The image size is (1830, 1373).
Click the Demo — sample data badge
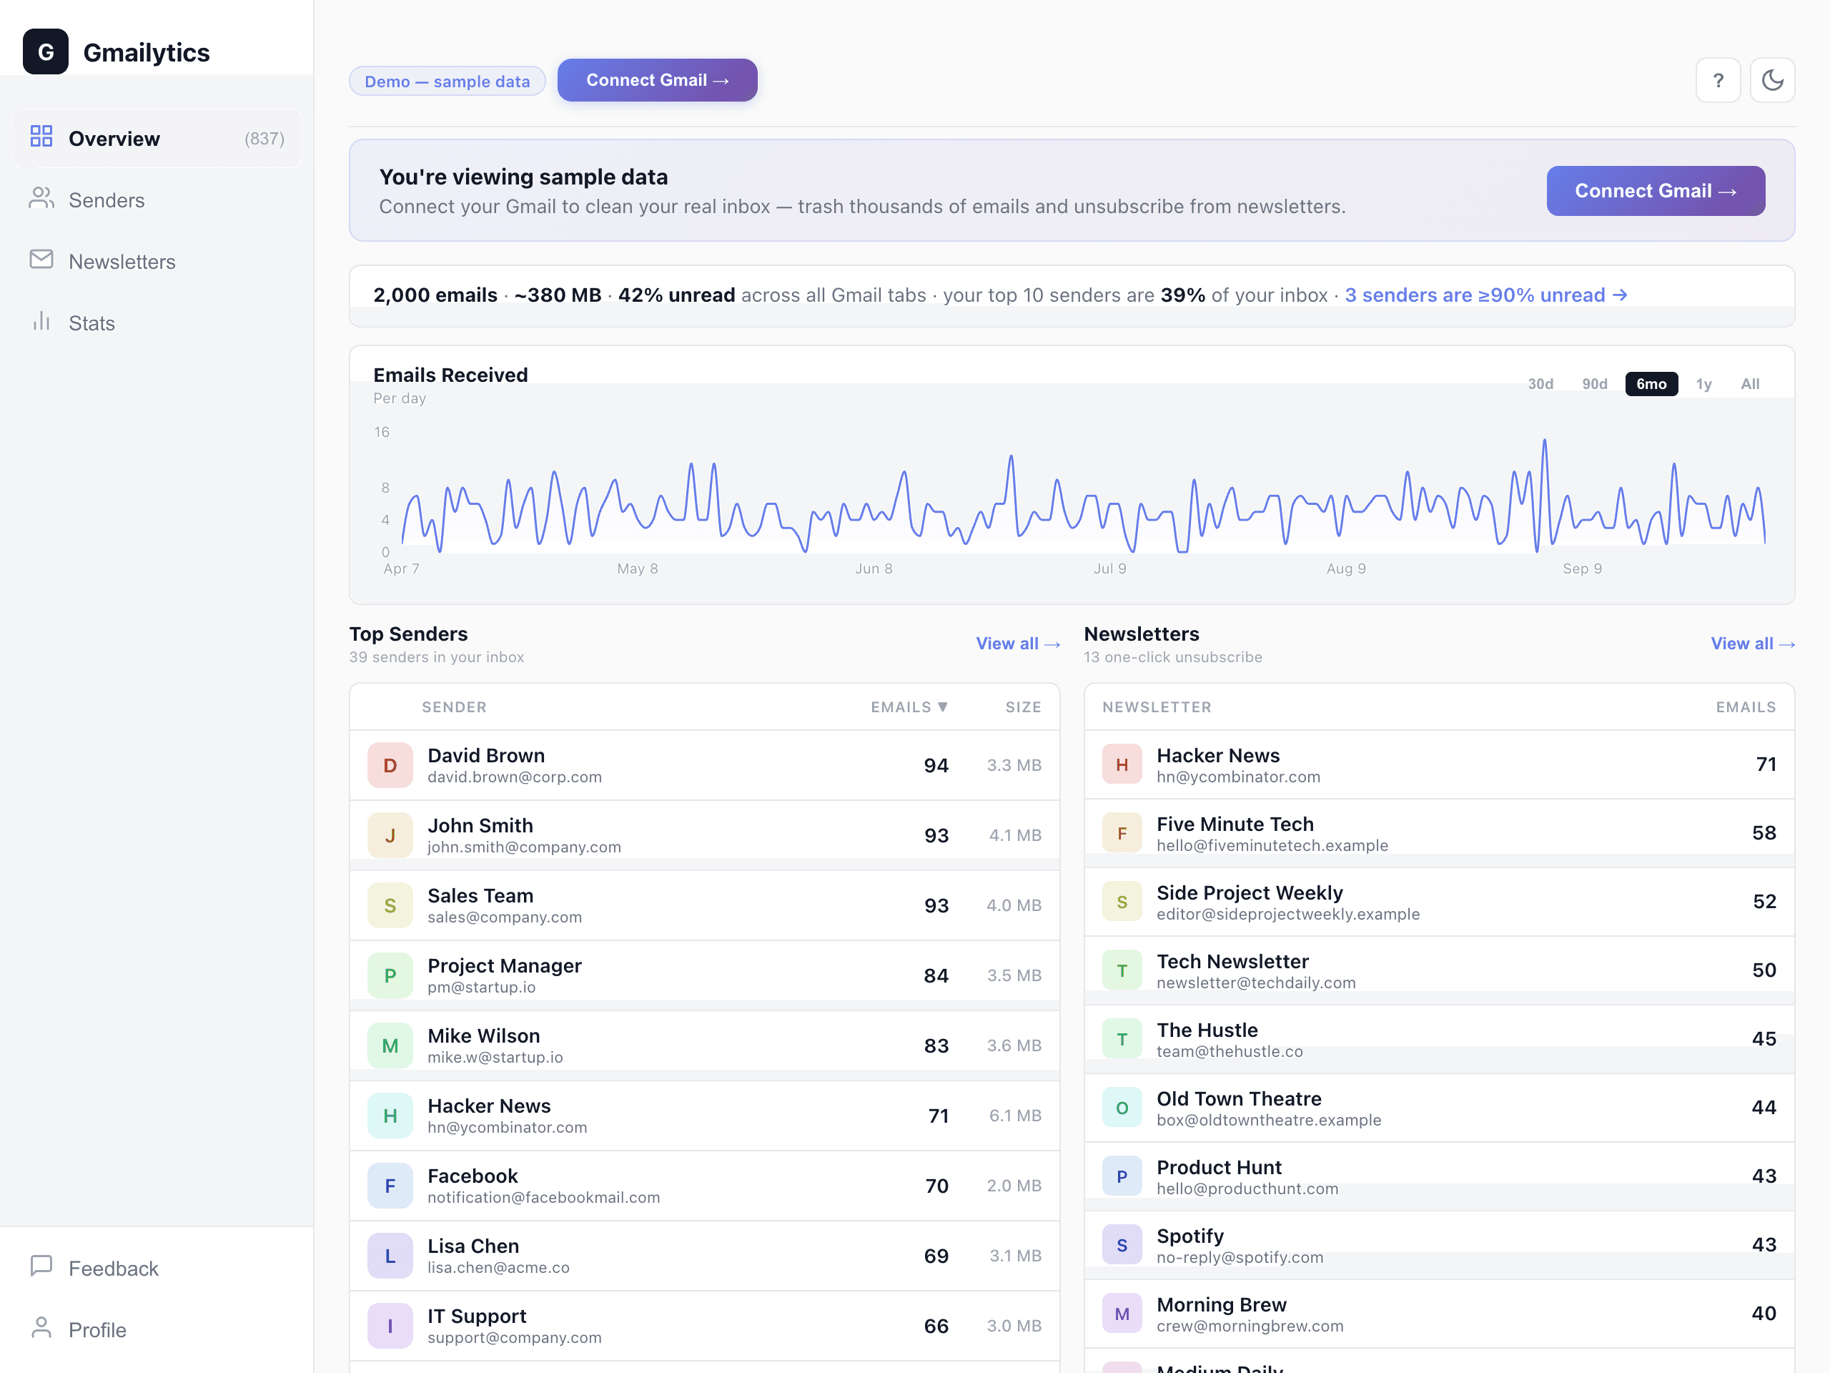click(x=447, y=81)
